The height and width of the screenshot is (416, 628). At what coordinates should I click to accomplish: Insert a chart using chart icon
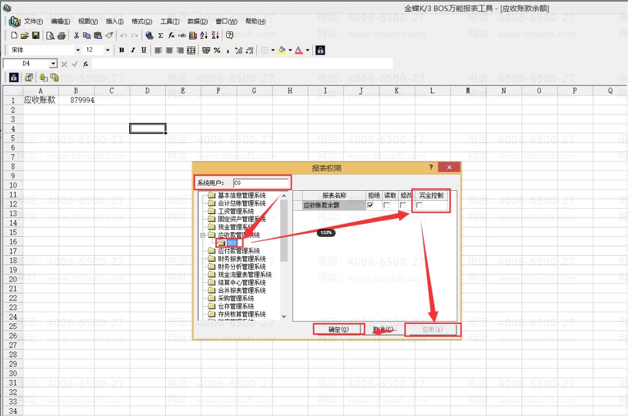pyautogui.click(x=193, y=35)
